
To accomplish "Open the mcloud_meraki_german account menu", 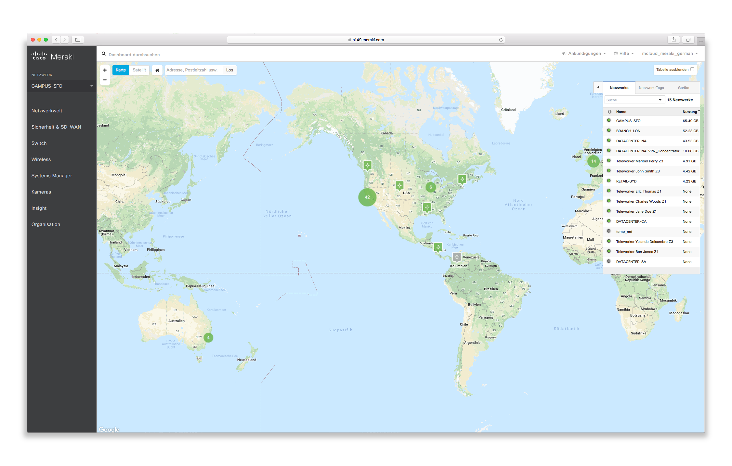I will [x=670, y=54].
